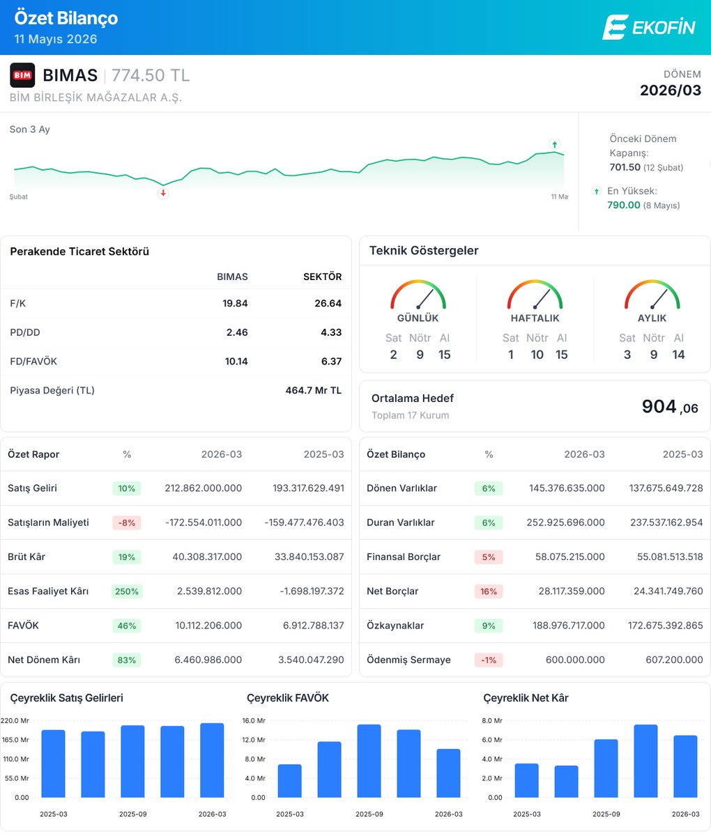Click the red low-point arrow marker on chart
This screenshot has width=711, height=836.
163,193
